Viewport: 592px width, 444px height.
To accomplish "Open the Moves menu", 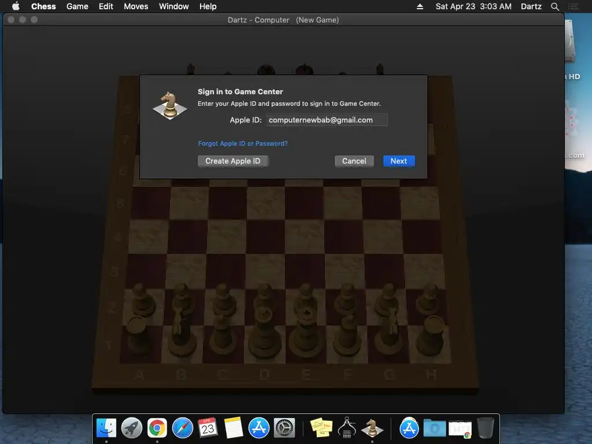I will (136, 6).
